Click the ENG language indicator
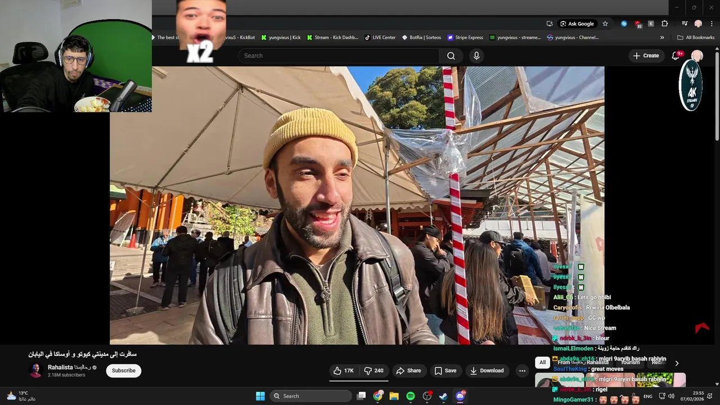This screenshot has height=405, width=720. tap(648, 396)
